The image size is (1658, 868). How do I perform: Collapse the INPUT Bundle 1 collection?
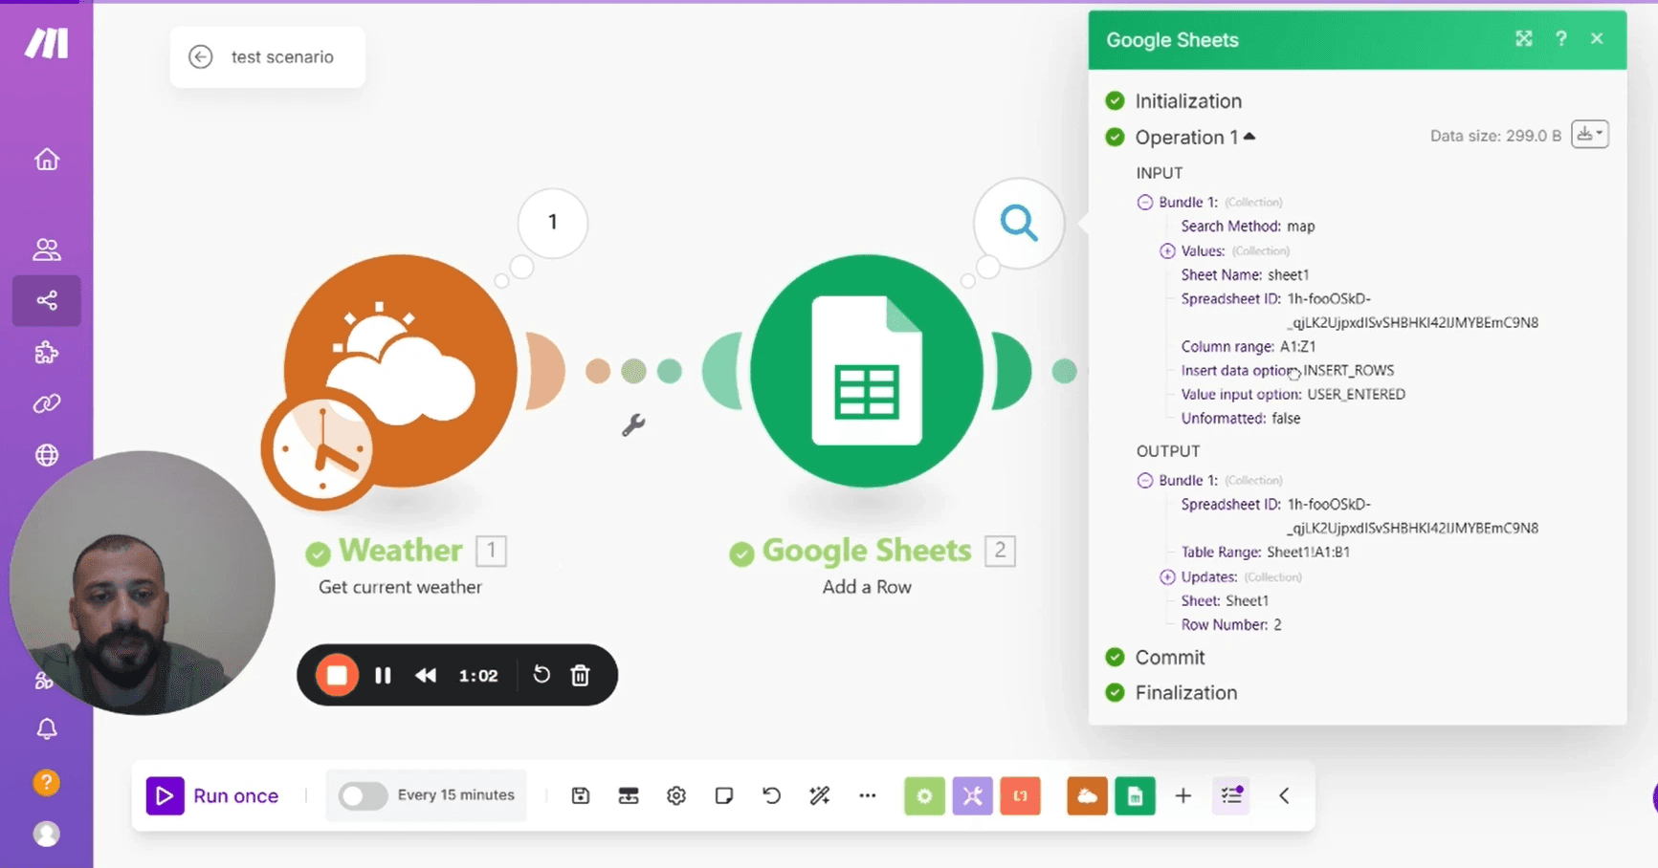coord(1145,202)
